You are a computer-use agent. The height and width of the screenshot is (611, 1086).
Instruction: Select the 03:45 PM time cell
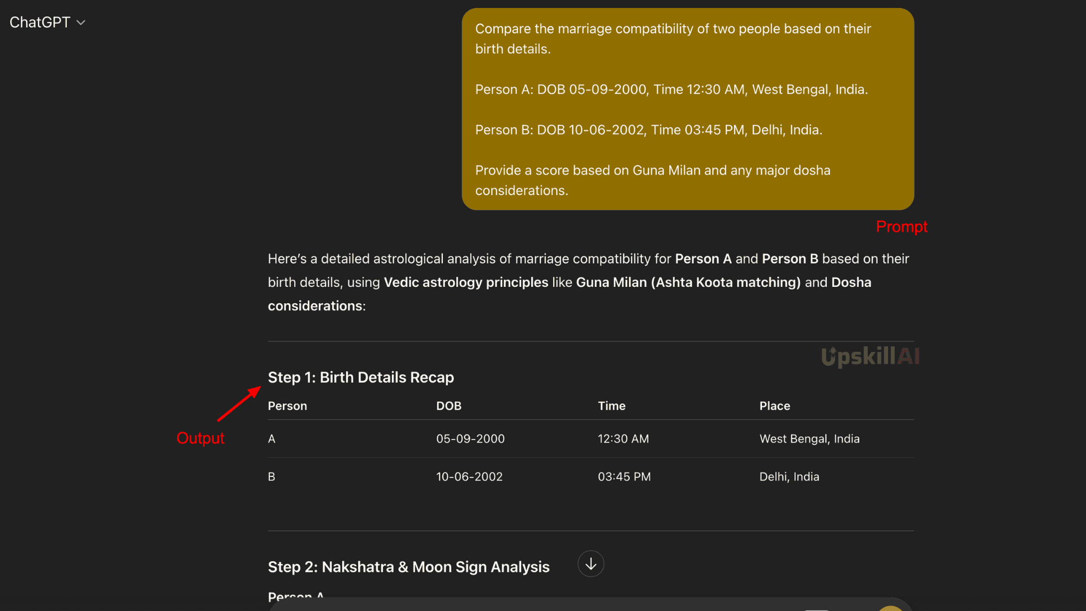[624, 476]
